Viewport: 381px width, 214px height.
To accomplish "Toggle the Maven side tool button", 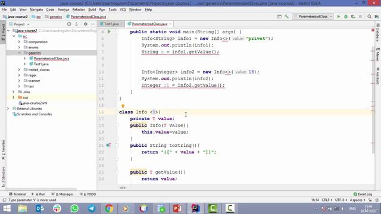I will tap(377, 54).
